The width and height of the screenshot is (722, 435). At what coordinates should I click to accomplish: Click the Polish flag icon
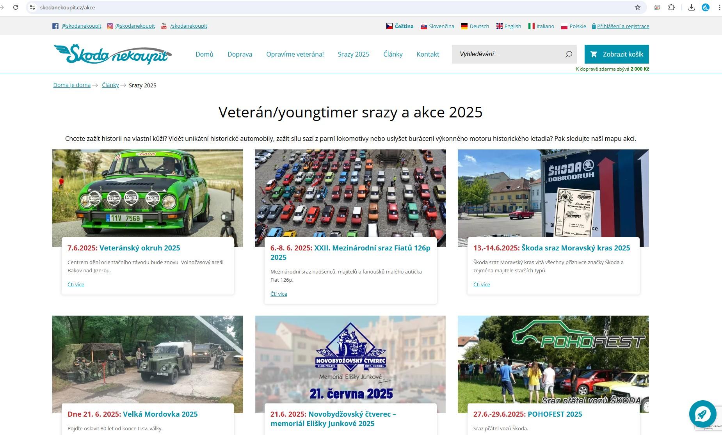pyautogui.click(x=564, y=27)
